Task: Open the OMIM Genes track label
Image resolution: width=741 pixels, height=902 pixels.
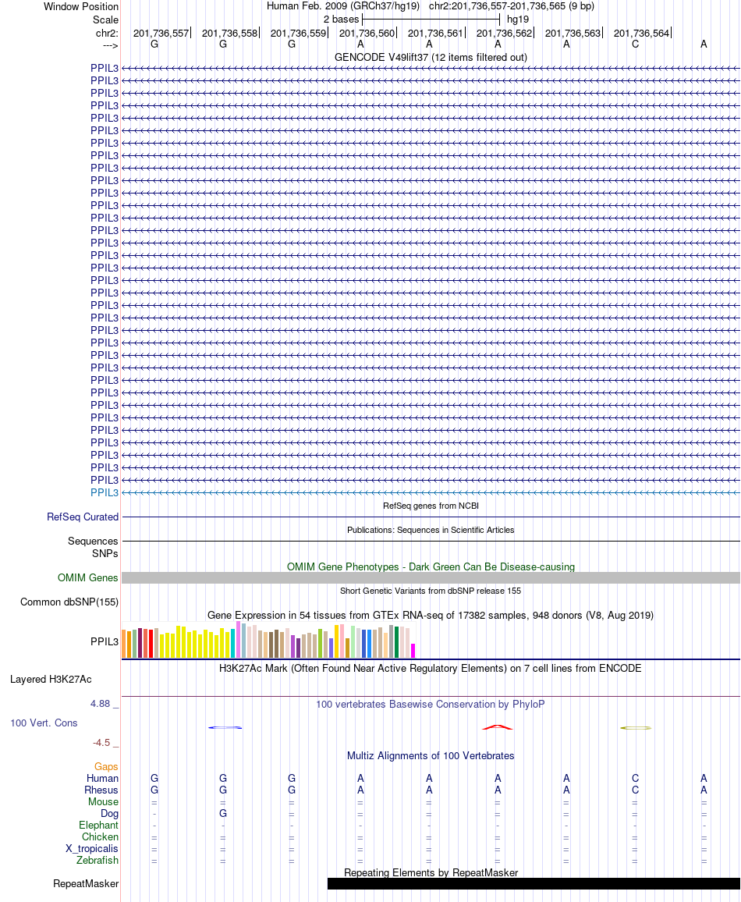Action: tap(87, 577)
